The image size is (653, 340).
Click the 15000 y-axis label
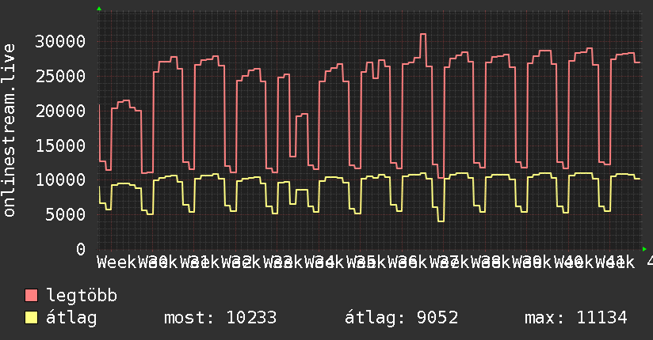pos(60,145)
